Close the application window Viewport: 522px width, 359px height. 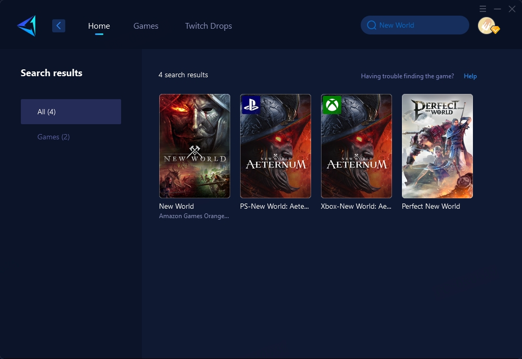[512, 9]
